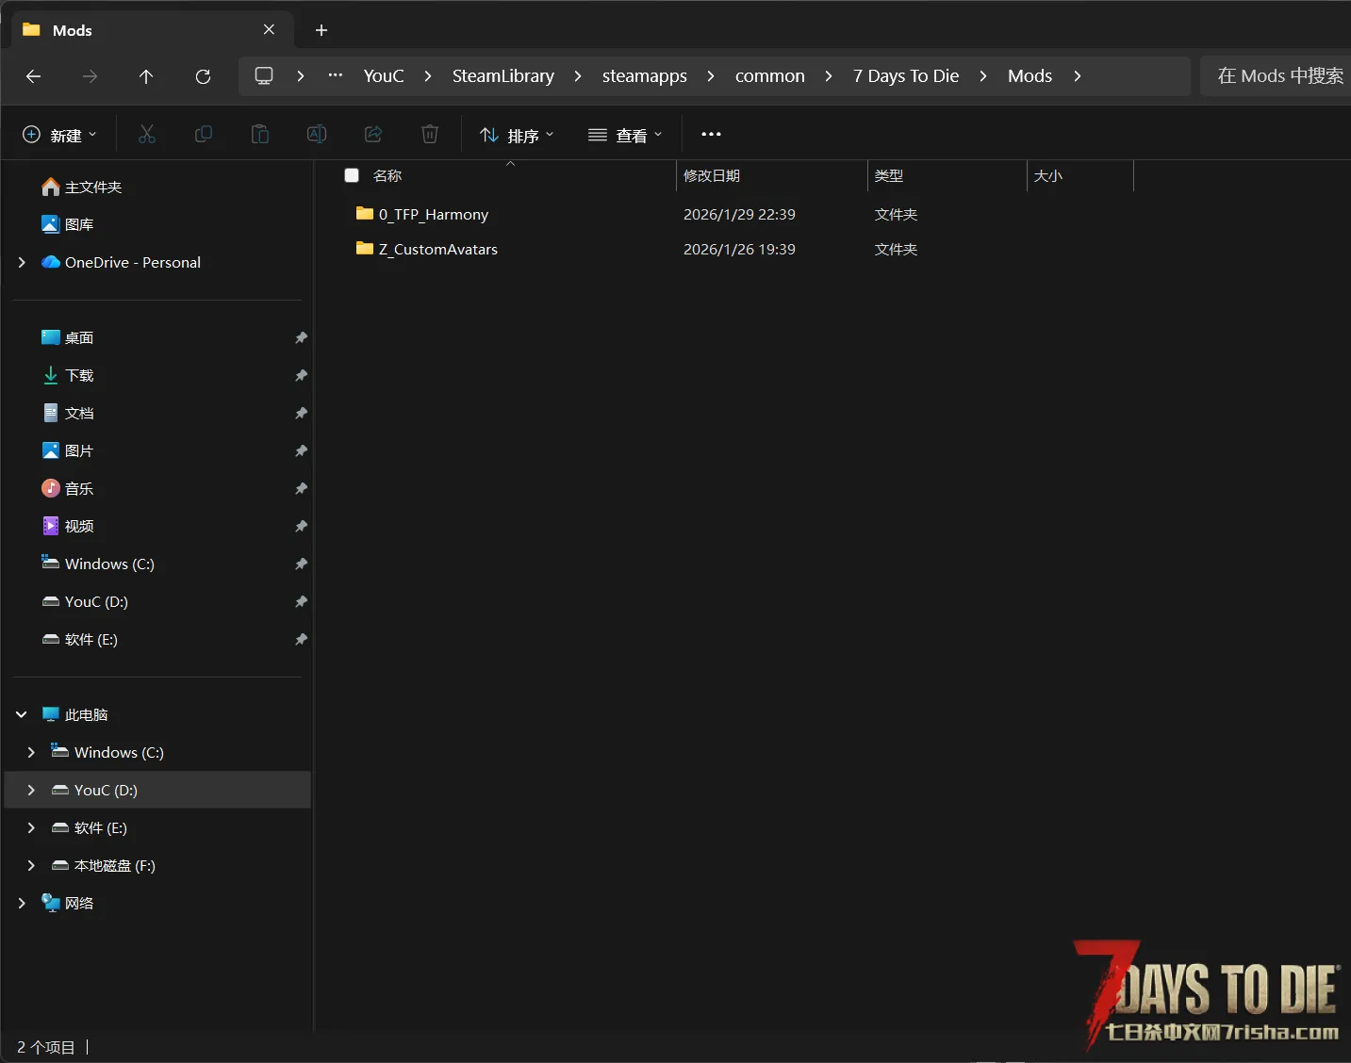Toggle the select-all checkbox in header
Image resolution: width=1351 pixels, height=1063 pixels.
(x=352, y=175)
